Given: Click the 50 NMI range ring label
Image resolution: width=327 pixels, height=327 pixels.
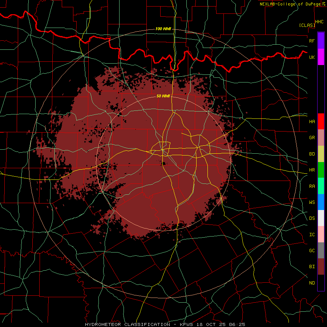Looking at the screenshot, I should [x=163, y=96].
